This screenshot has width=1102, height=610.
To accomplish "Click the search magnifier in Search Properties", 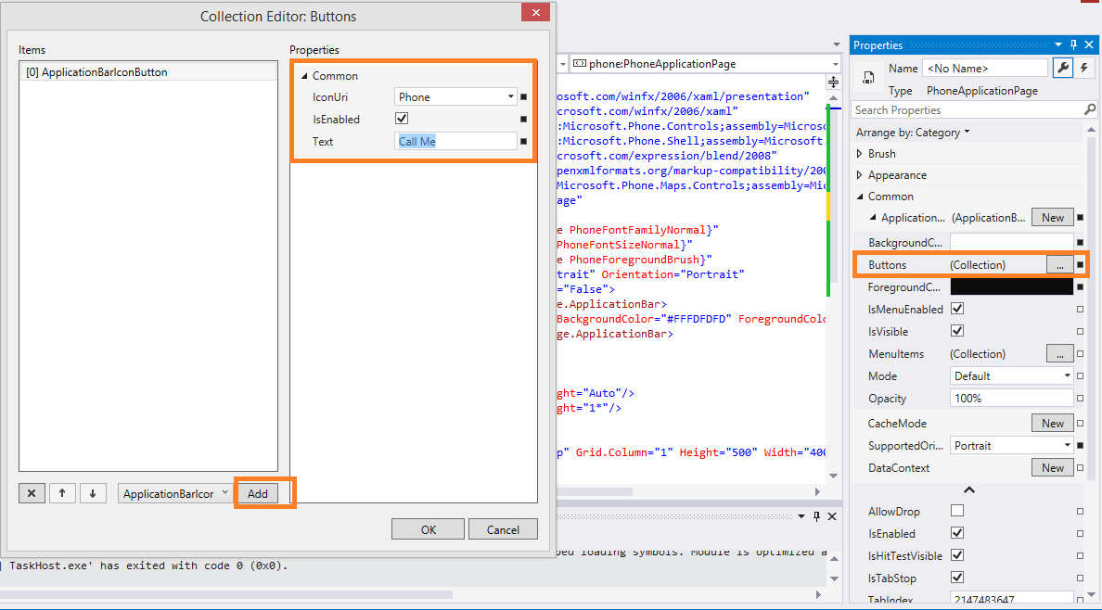I will pyautogui.click(x=1090, y=110).
